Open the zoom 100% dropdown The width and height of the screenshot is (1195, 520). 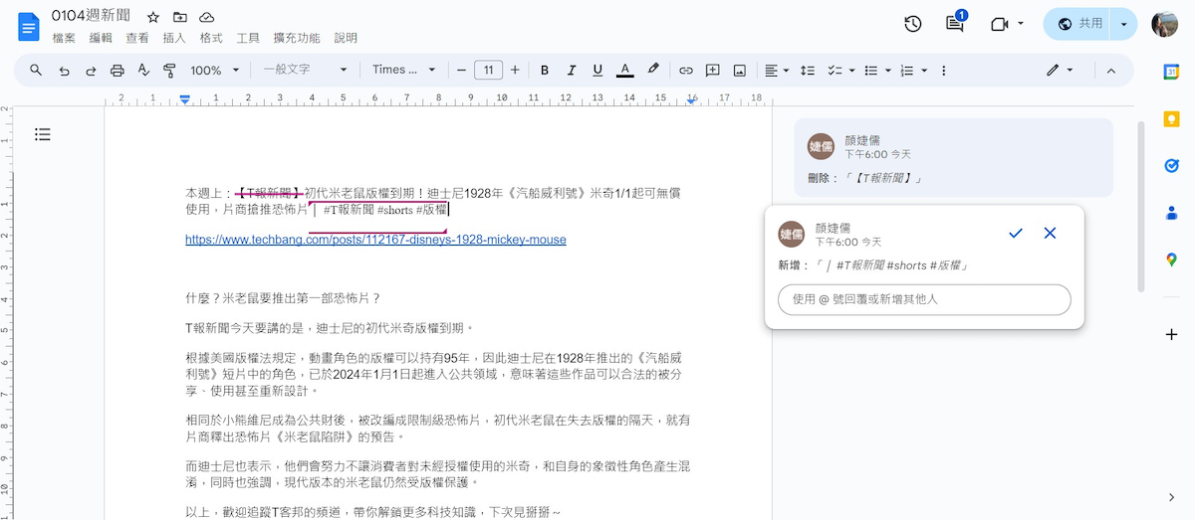[x=214, y=71]
